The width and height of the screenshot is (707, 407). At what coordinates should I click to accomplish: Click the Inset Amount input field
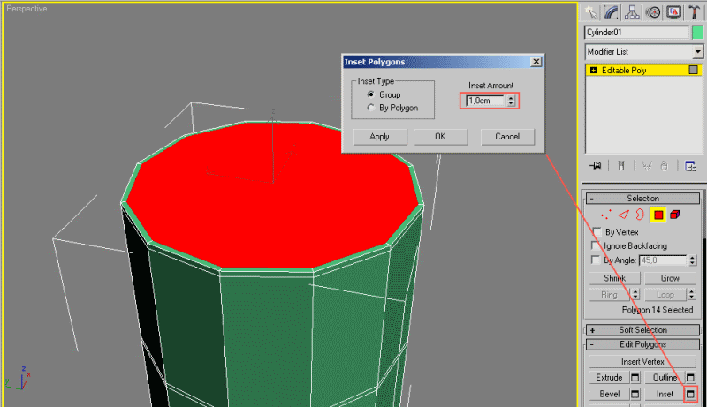pyautogui.click(x=485, y=101)
